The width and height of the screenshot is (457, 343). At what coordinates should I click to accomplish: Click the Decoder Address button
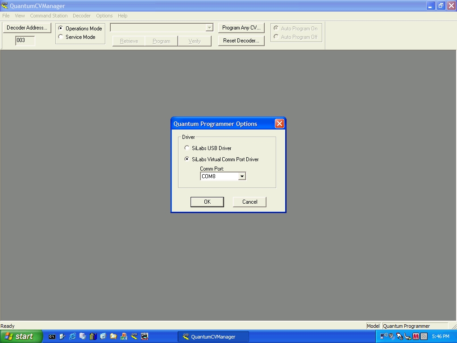[x=27, y=28]
